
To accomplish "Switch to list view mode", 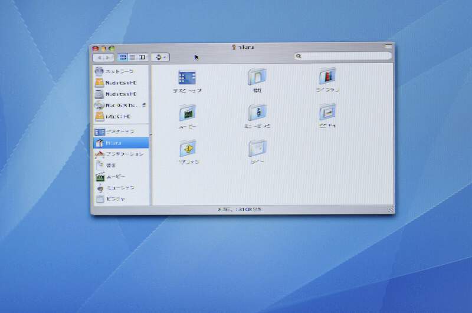I will (x=133, y=57).
